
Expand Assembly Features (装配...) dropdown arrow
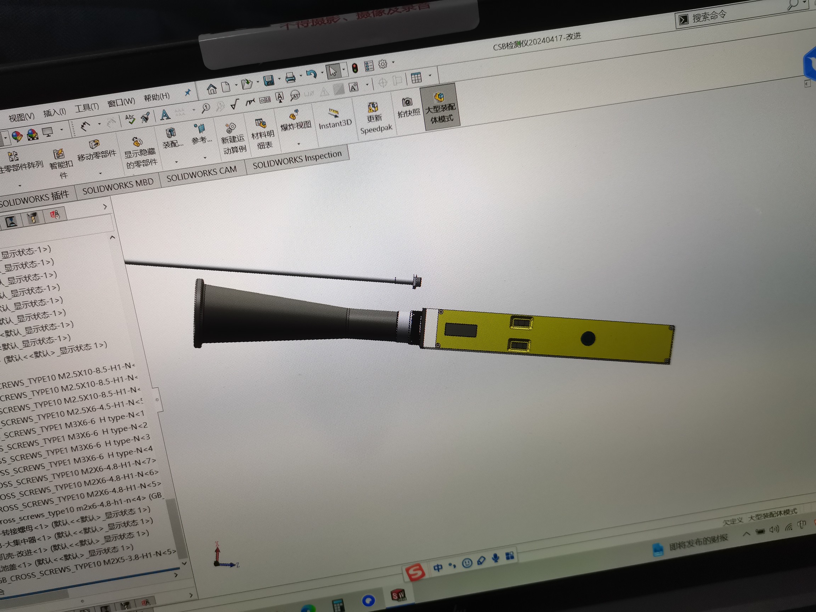176,161
